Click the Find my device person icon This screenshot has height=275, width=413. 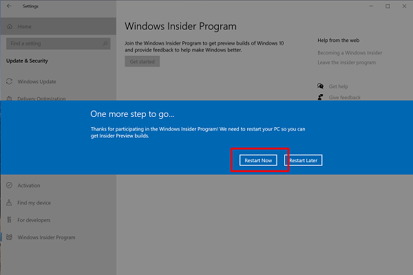[9, 202]
